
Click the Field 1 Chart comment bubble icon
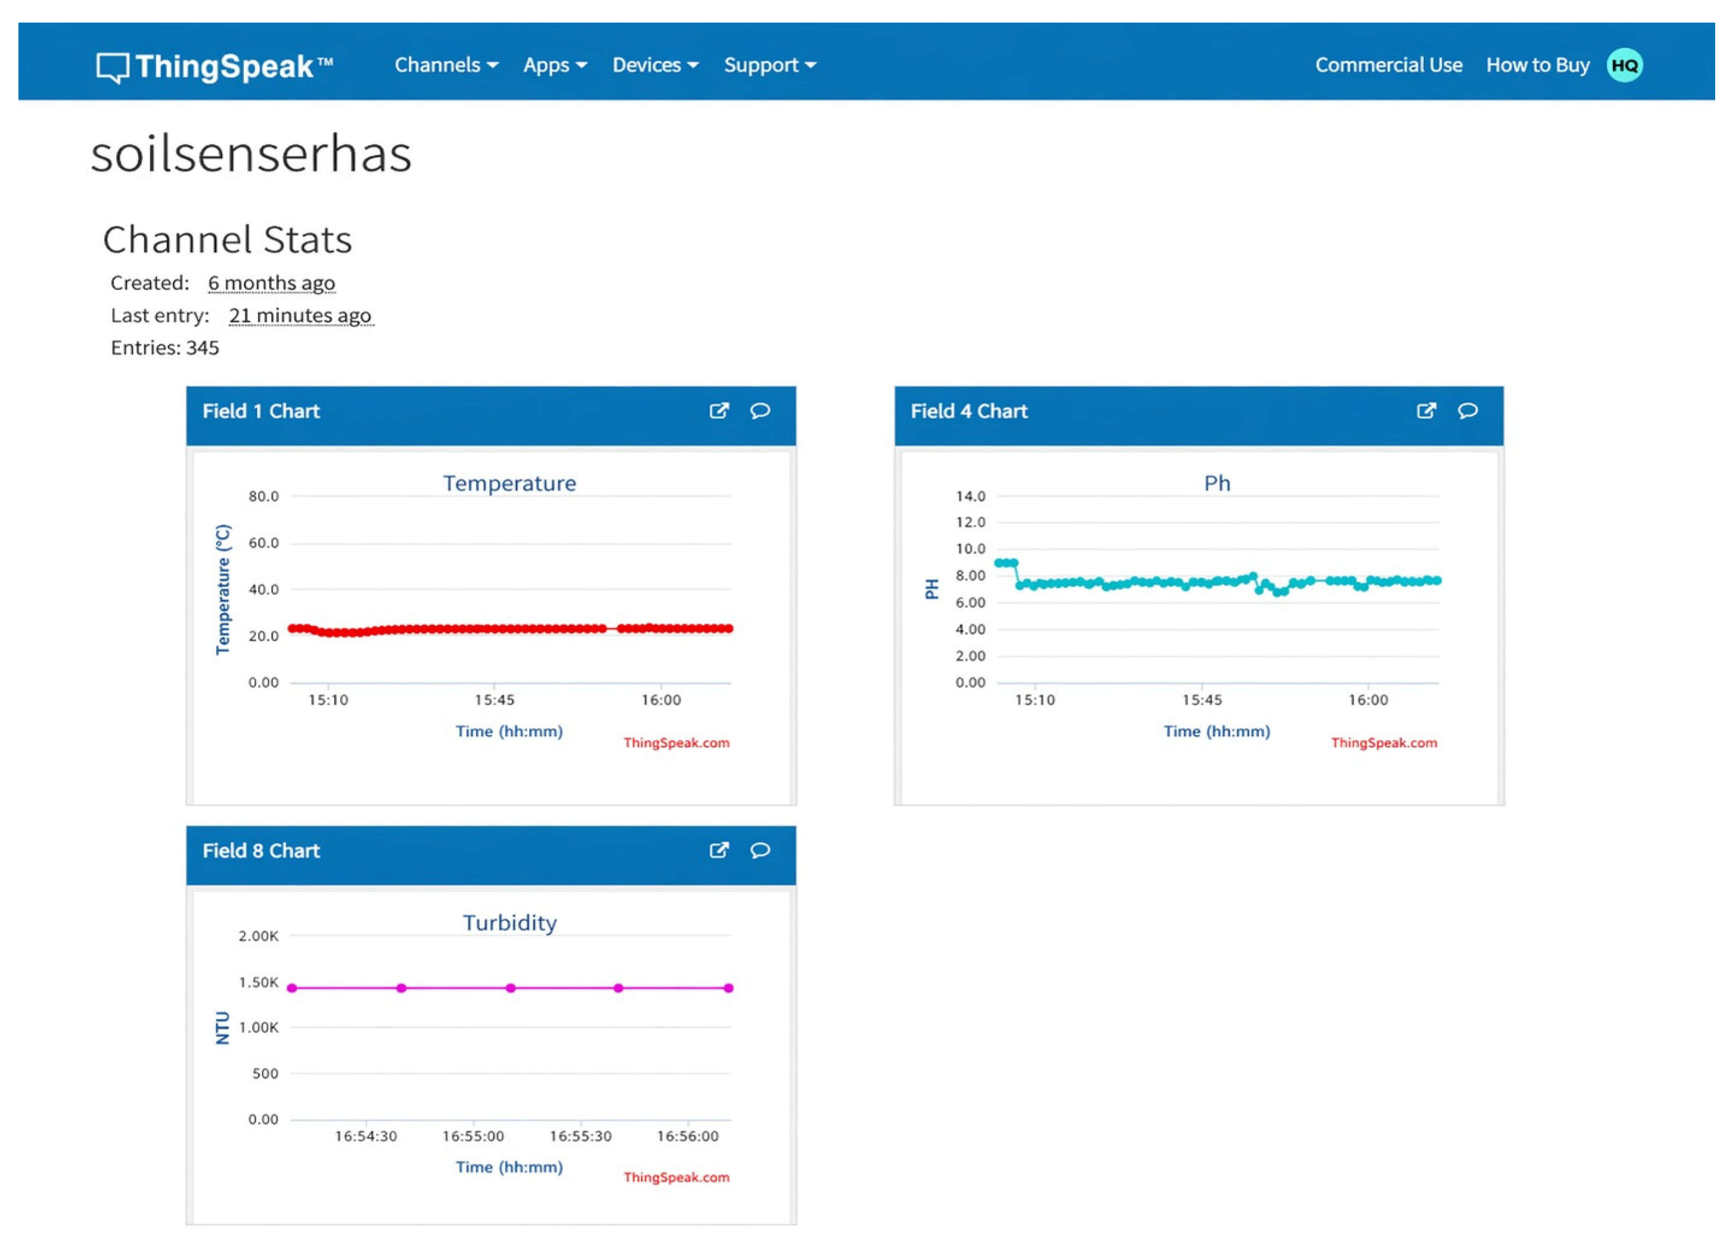(x=760, y=411)
